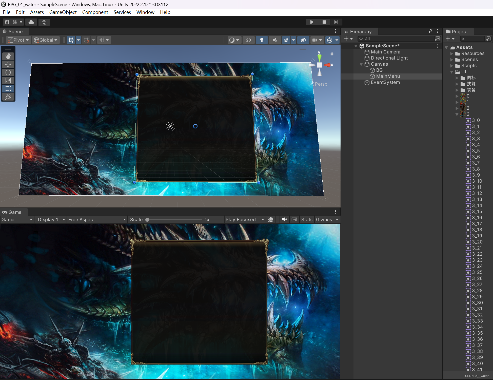
Task: Collapse the UI folder
Action: click(451, 72)
